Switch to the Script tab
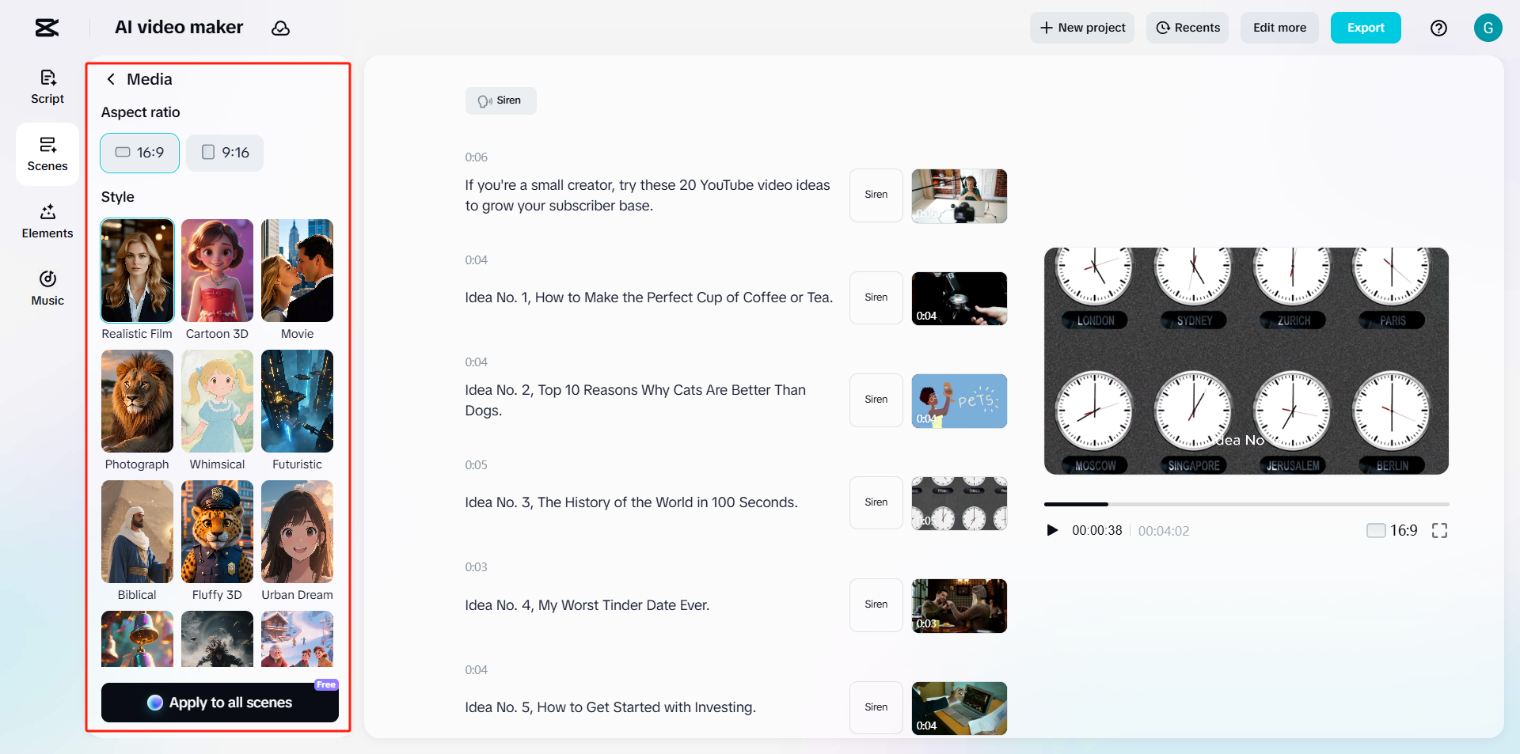Image resolution: width=1520 pixels, height=754 pixels. click(x=47, y=87)
